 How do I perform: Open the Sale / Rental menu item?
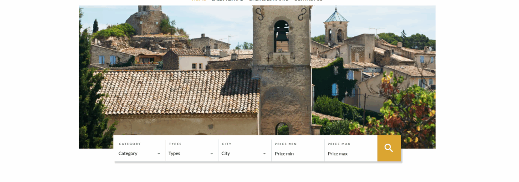227,0
